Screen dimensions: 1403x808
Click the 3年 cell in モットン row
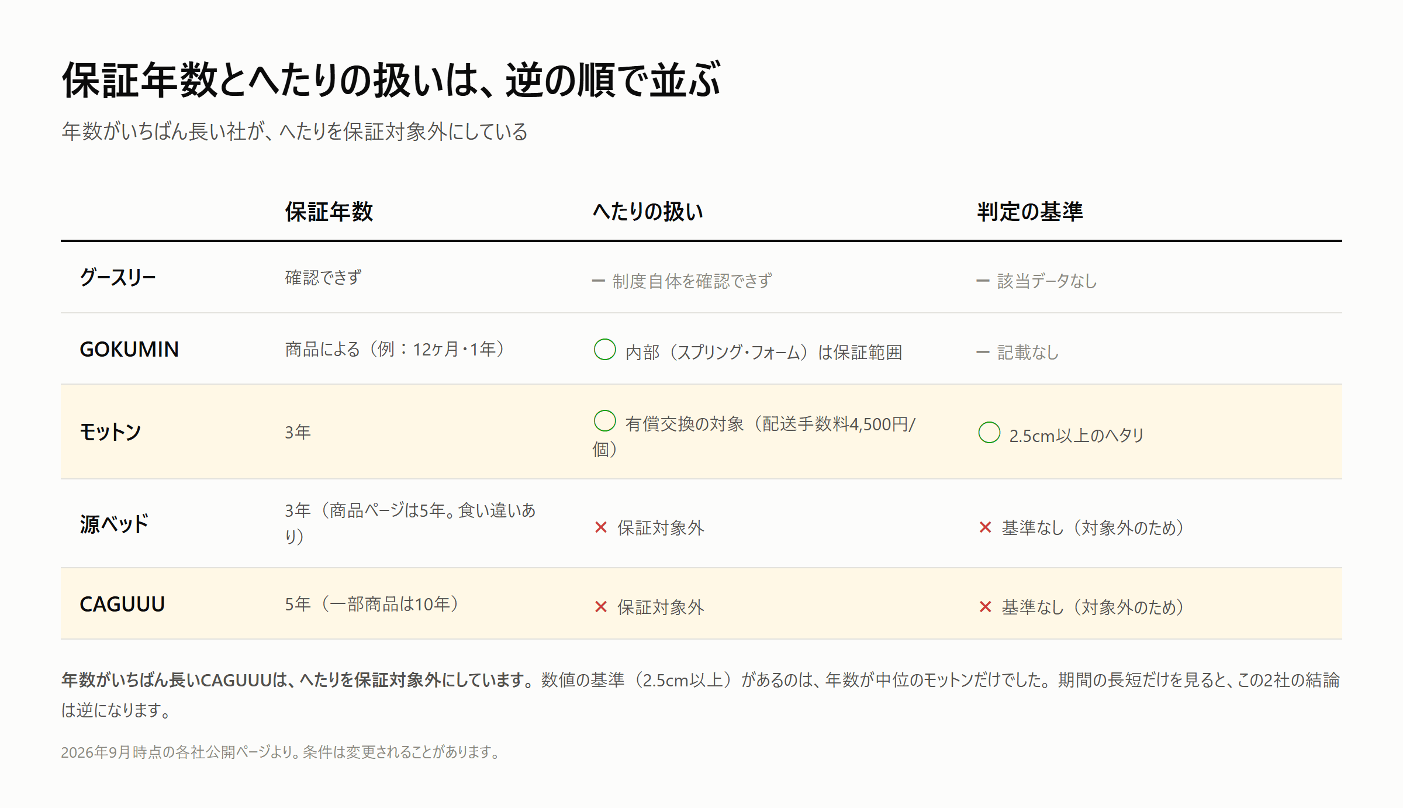coord(298,432)
